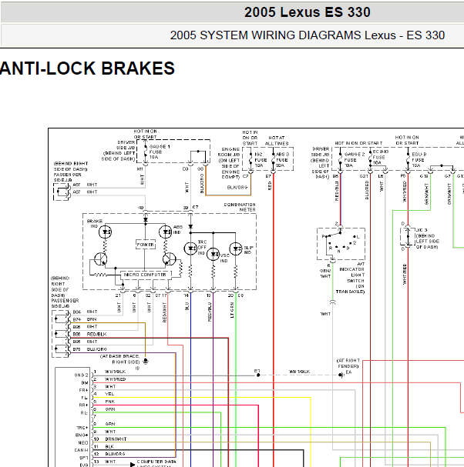Click the '10 BRN/WHT' pin row
Viewport: 464px width, 467px height.
click(x=110, y=439)
